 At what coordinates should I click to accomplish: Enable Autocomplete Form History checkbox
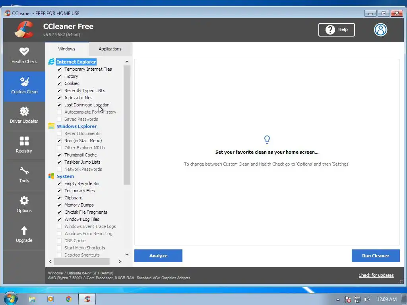59,112
